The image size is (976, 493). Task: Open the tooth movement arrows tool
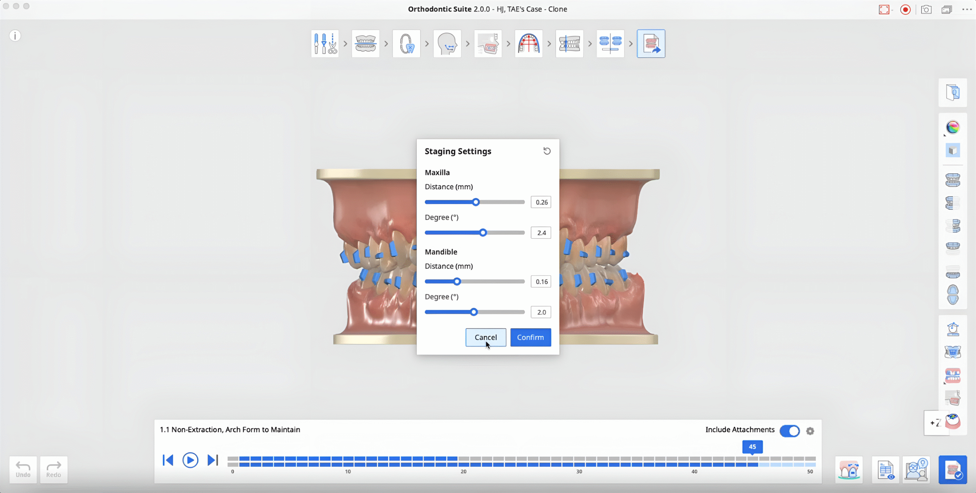(x=953, y=352)
